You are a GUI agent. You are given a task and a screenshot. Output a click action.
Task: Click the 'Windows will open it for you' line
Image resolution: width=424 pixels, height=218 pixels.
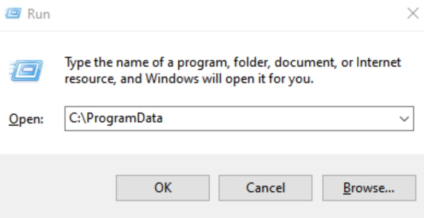coord(189,79)
